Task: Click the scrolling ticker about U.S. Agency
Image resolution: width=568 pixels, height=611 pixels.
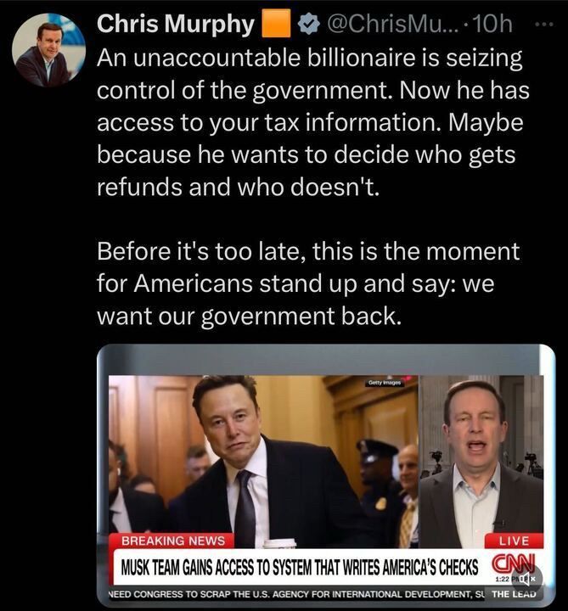Action: [x=295, y=595]
